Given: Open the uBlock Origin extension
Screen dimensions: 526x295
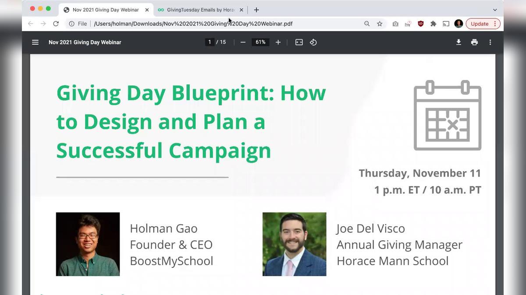Looking at the screenshot, I should [x=420, y=24].
